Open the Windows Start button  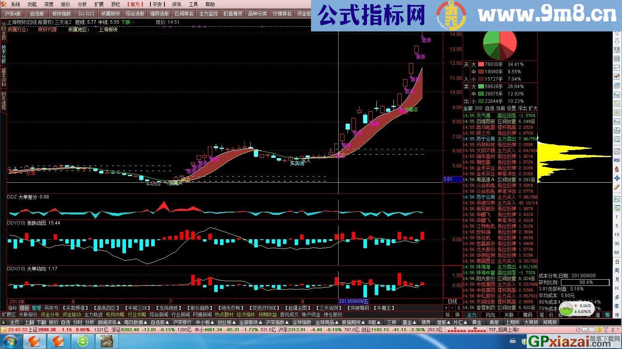pyautogui.click(x=10, y=341)
